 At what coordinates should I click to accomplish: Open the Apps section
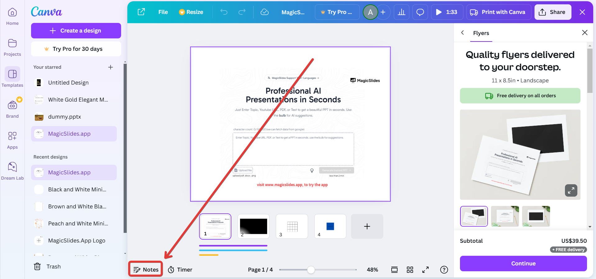tap(12, 140)
